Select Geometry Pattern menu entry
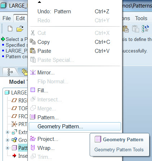The width and height of the screenshot is (152, 161). click(x=75, y=126)
